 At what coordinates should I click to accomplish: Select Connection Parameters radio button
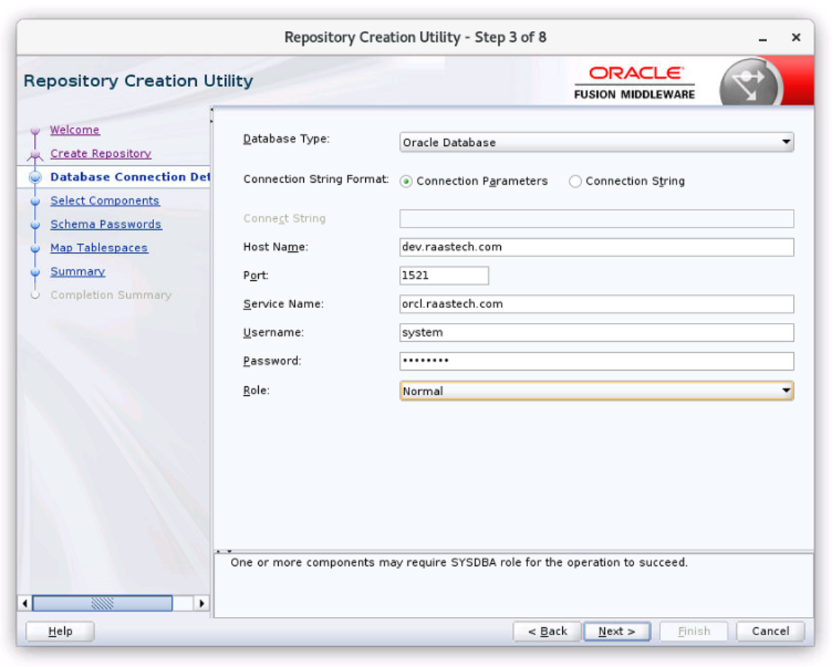(406, 181)
